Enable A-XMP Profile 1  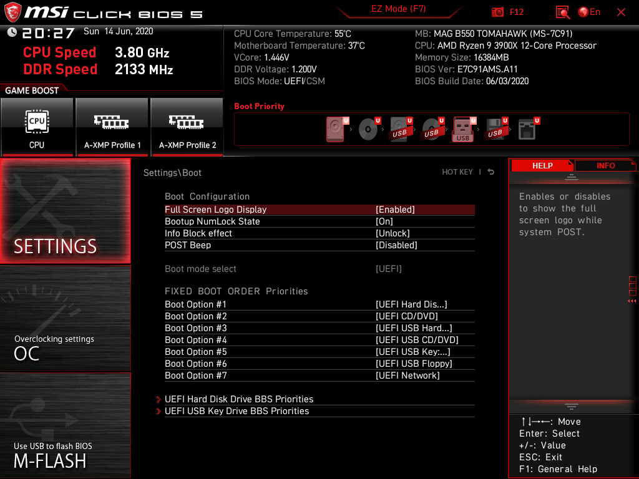point(112,127)
